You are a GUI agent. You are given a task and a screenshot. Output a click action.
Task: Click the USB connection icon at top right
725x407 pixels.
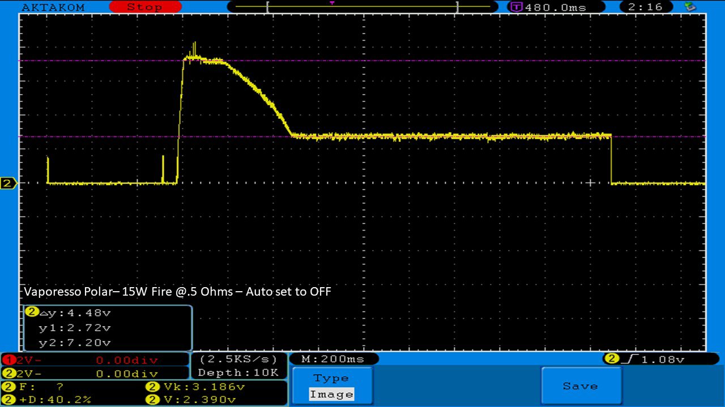[690, 7]
